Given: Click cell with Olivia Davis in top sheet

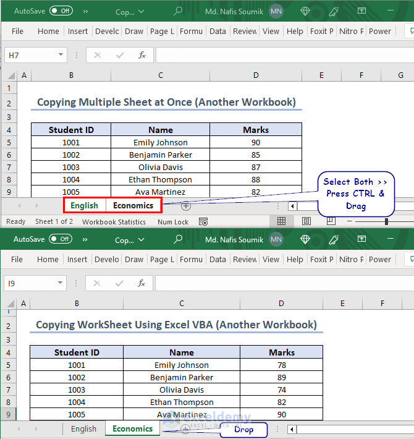Looking at the screenshot, I should click(160, 167).
